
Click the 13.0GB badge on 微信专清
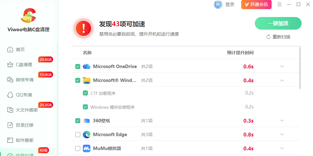46,75
